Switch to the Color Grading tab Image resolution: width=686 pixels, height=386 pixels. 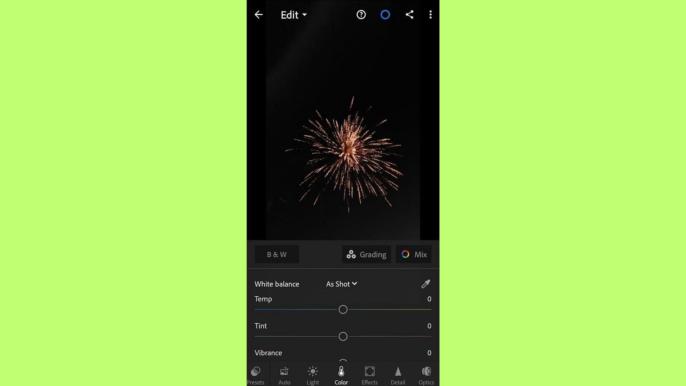[367, 254]
